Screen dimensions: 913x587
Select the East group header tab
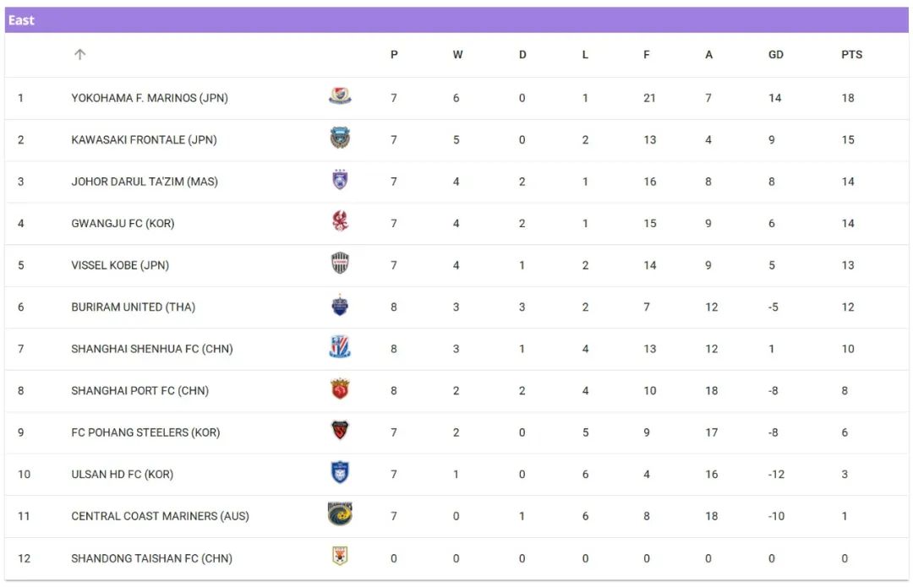tap(22, 20)
